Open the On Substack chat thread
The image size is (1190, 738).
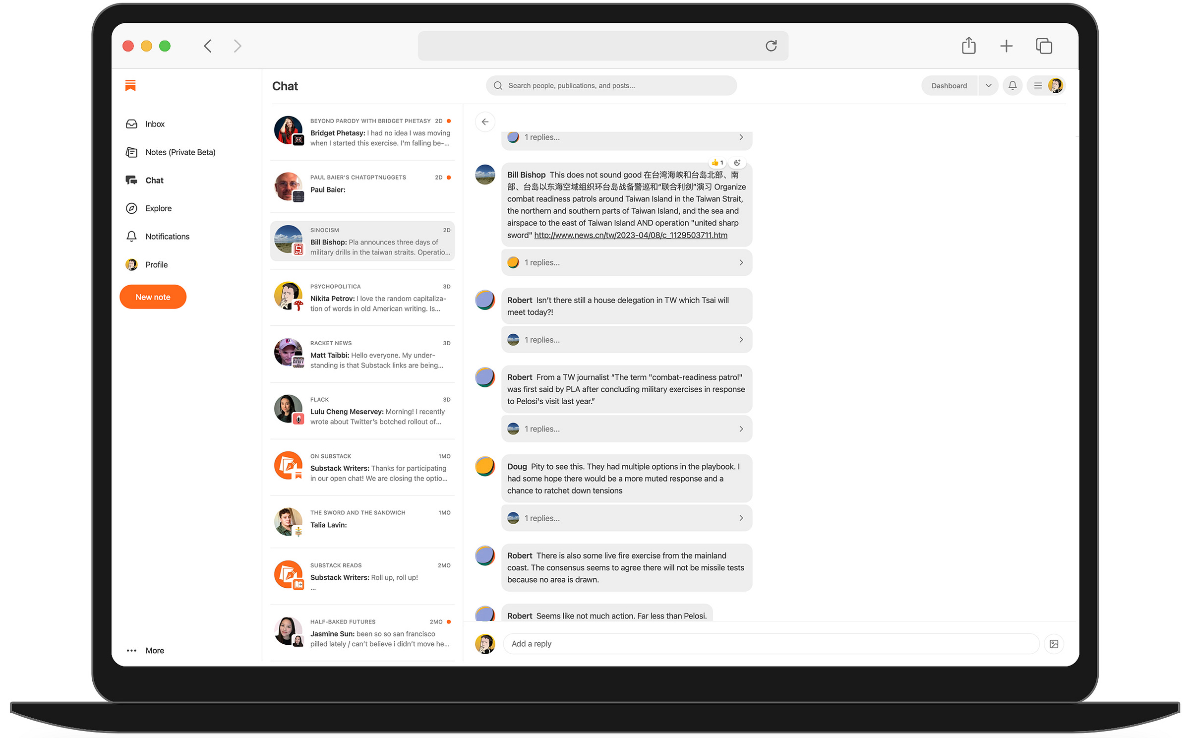(362, 467)
